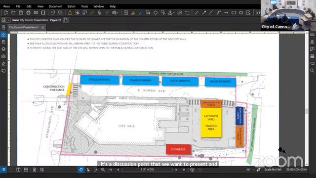
Task: Select the Arc drawing tool
Action: pyautogui.click(x=211, y=13)
